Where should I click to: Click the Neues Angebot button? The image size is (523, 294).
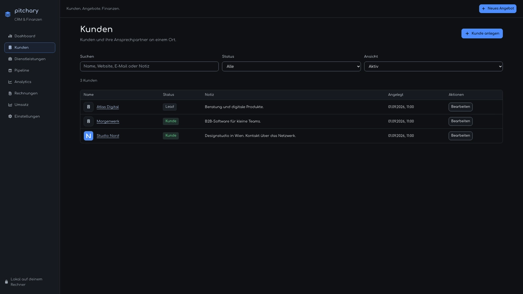498,9
